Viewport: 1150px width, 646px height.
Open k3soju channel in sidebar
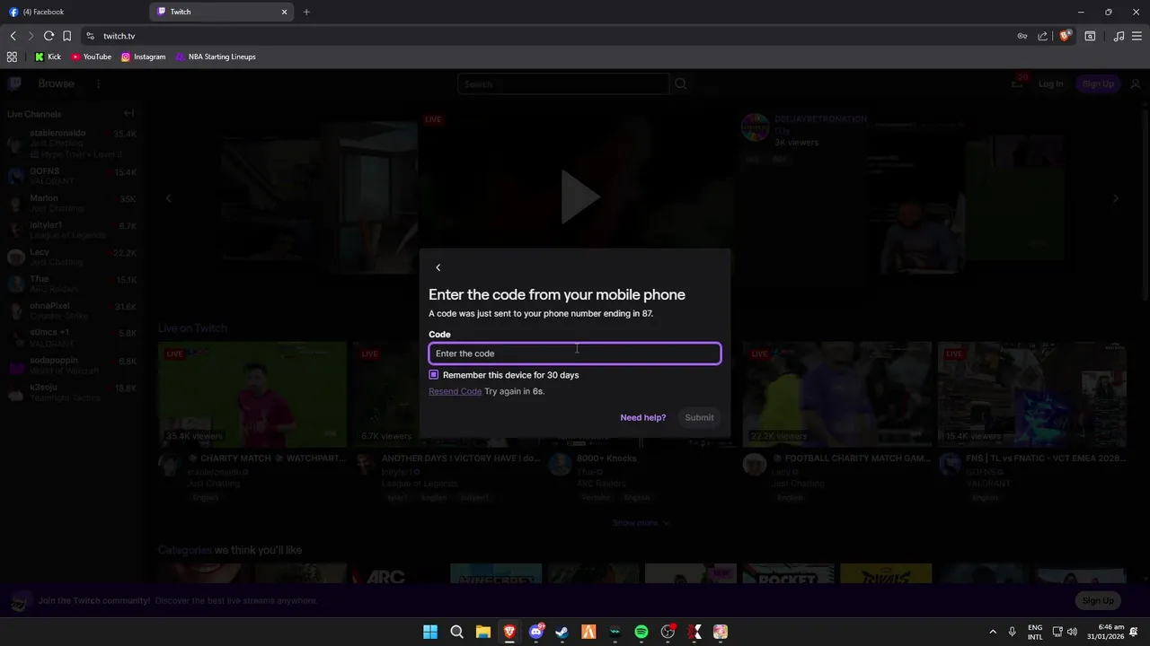[72, 393]
